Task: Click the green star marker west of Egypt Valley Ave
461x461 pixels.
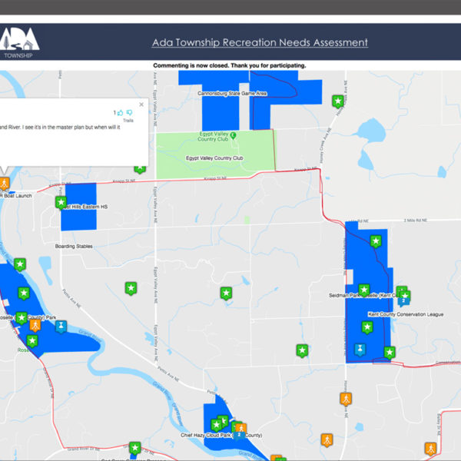Action: click(131, 287)
